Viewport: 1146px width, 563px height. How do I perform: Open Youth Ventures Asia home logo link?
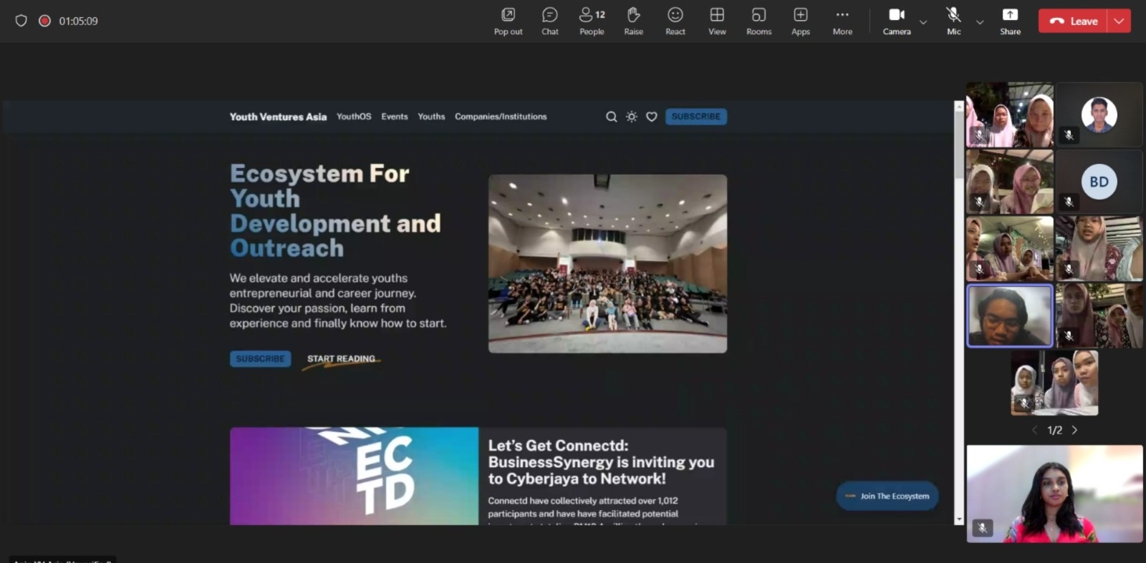(278, 117)
